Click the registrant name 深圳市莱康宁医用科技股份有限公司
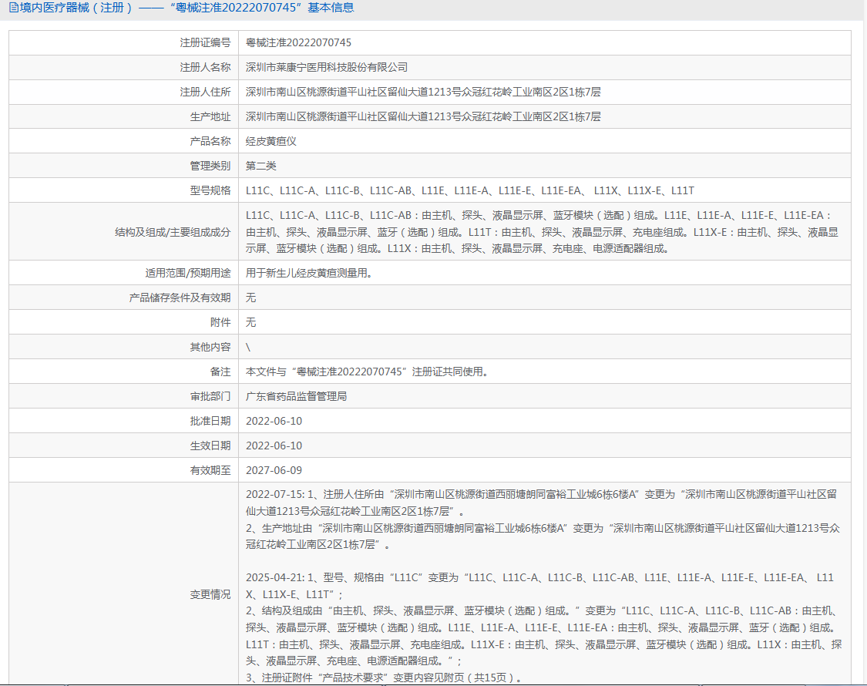 [x=327, y=67]
